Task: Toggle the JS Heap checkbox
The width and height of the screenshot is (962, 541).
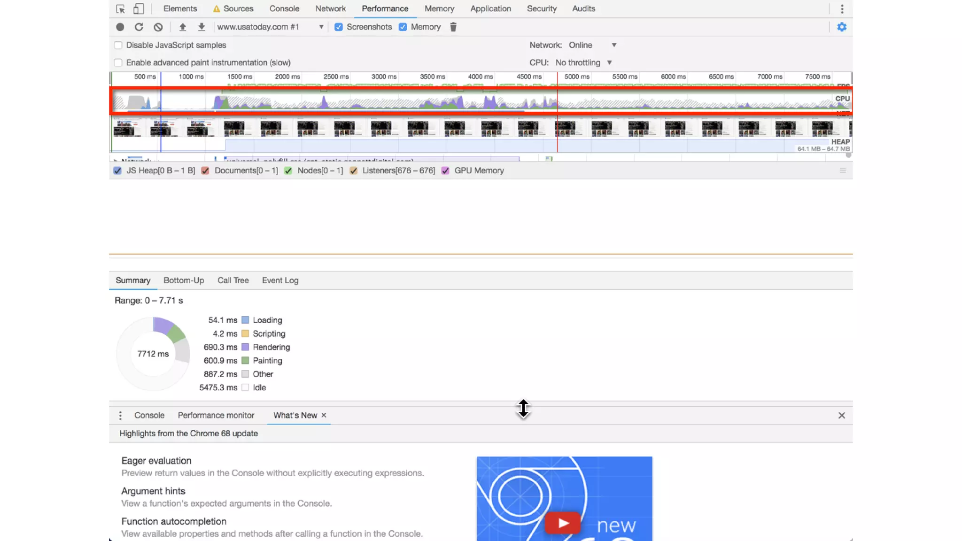Action: pos(118,171)
